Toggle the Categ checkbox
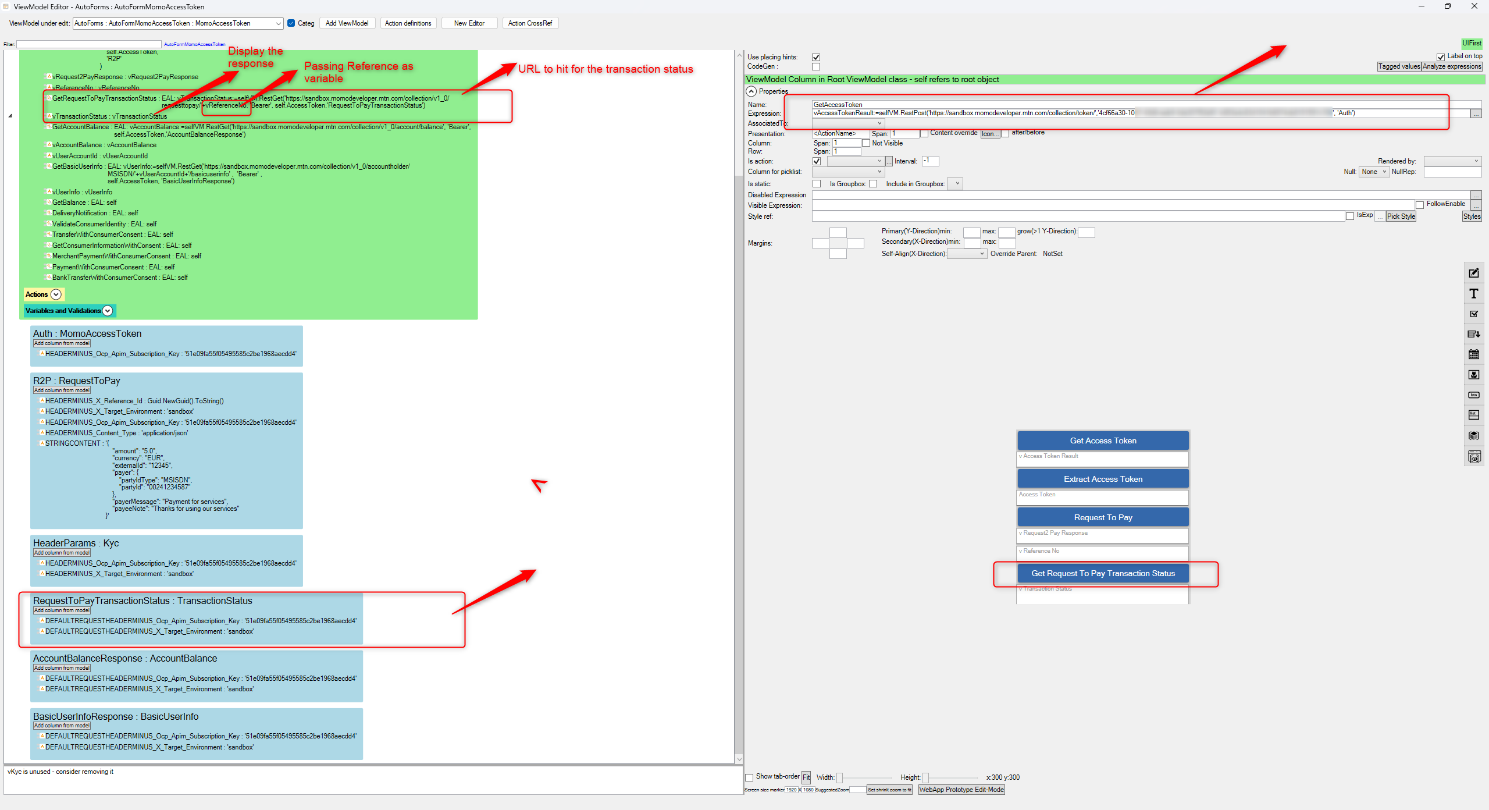The image size is (1489, 810). (291, 23)
